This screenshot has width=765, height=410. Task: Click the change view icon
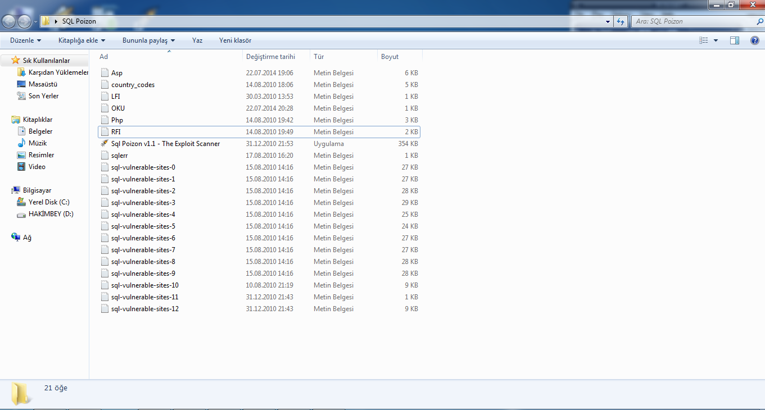703,40
